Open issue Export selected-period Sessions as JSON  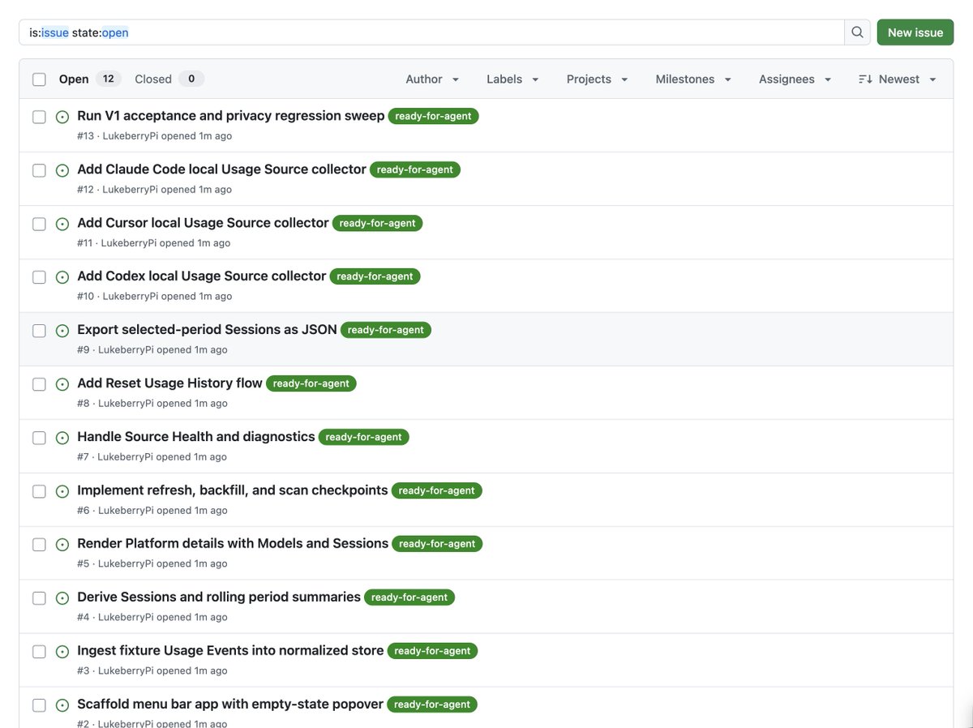tap(208, 330)
